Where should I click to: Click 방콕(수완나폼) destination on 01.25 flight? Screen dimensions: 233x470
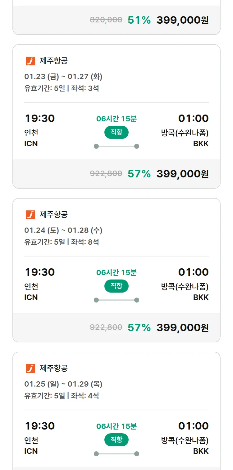185,440
